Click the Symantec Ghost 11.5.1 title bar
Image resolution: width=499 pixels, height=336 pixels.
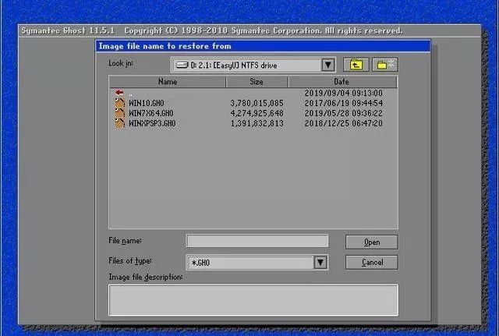point(249,31)
